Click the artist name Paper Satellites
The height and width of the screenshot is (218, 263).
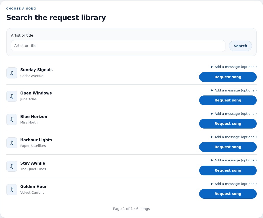coord(33,146)
